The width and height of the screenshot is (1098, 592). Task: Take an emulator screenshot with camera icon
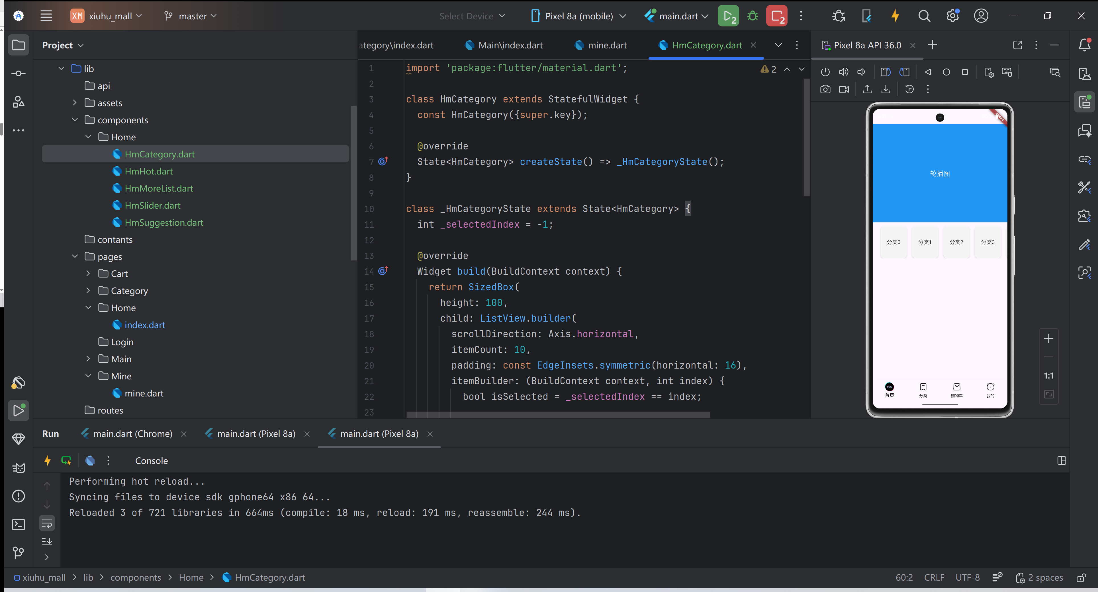click(x=825, y=89)
